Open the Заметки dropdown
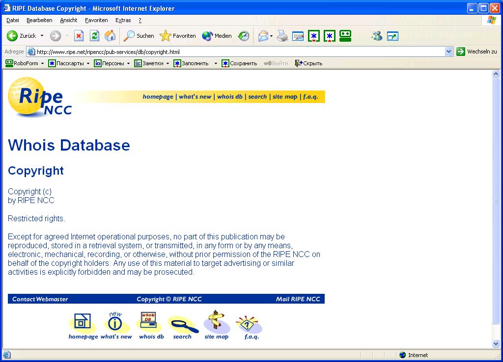The image size is (503, 362). (x=168, y=63)
